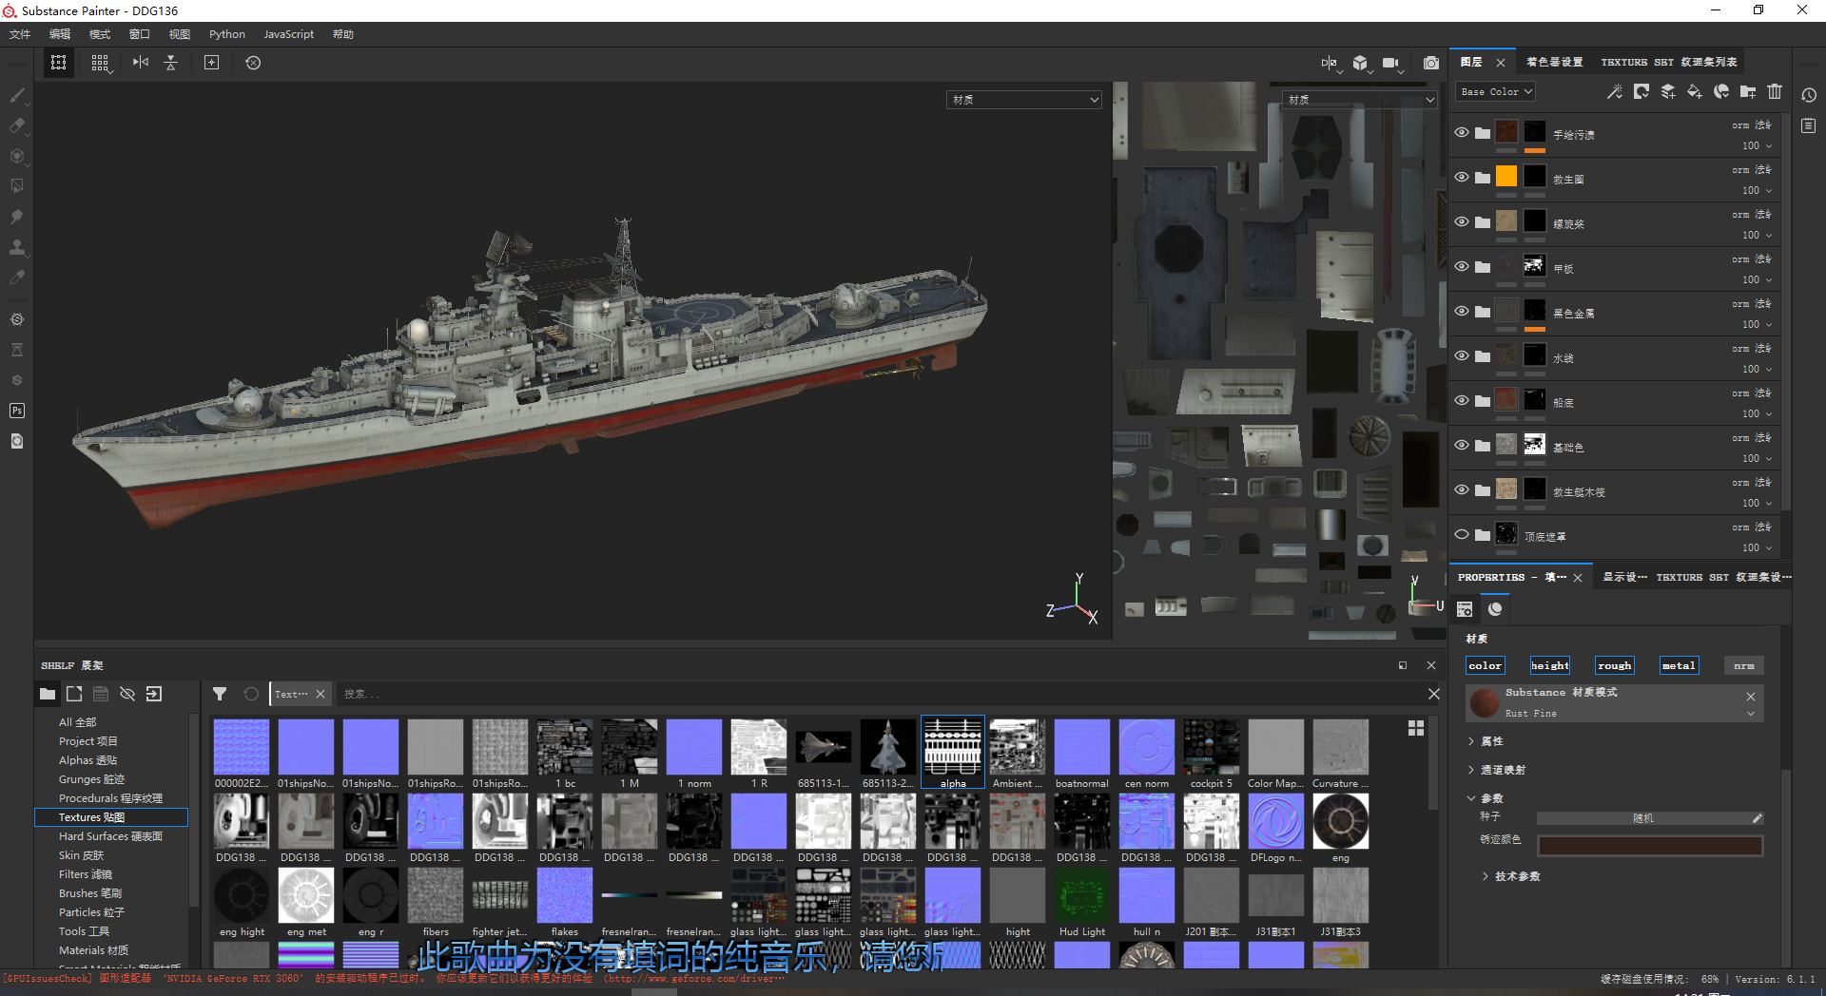
Task: Select the Polygon Fill tool
Action: pyautogui.click(x=17, y=186)
